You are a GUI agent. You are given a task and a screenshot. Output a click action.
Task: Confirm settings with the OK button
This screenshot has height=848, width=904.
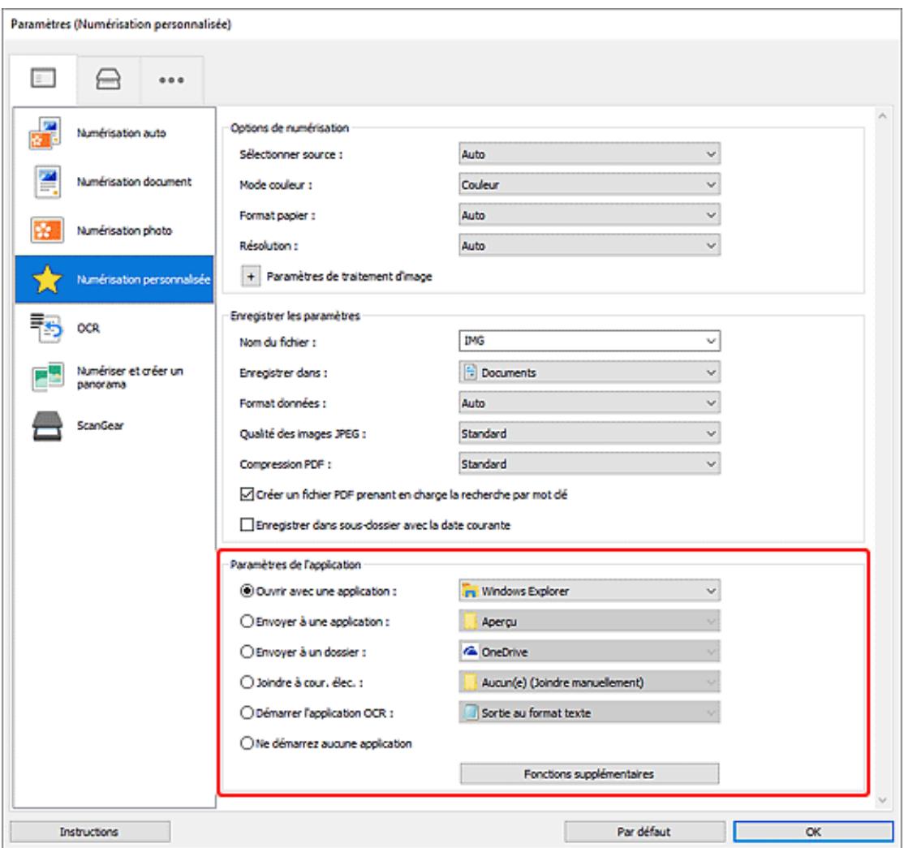(x=813, y=832)
